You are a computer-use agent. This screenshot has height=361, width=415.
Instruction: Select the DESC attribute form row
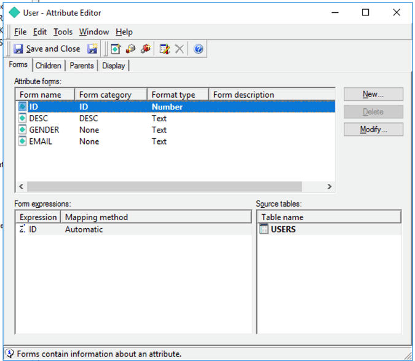coord(38,118)
